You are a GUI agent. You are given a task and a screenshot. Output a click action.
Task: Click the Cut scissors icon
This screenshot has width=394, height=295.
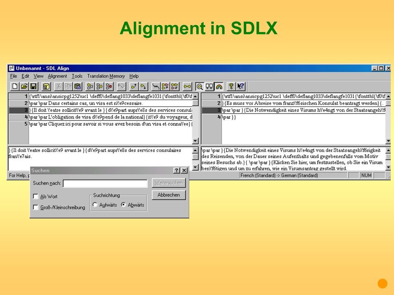point(59,86)
